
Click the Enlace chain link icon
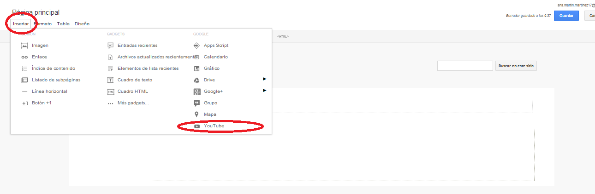[x=25, y=57]
